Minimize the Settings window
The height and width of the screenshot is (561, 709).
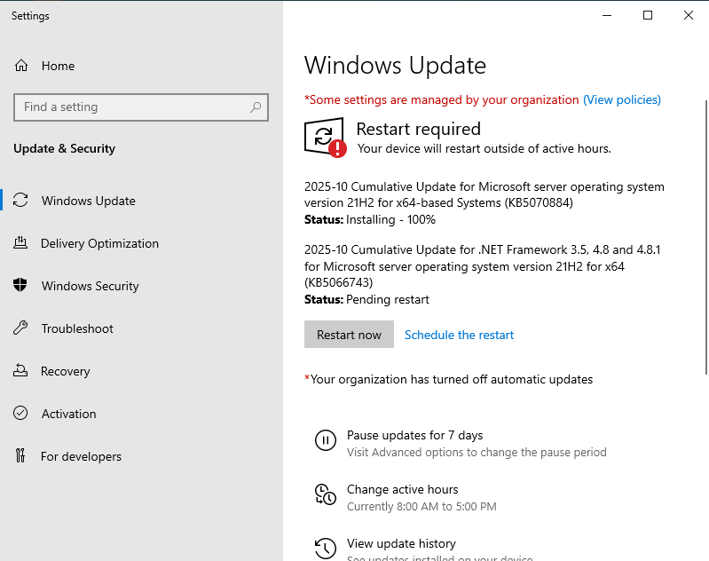607,15
